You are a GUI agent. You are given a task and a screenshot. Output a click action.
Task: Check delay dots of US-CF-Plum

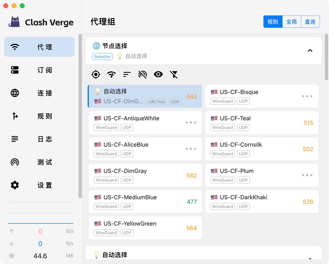pyautogui.click(x=307, y=175)
